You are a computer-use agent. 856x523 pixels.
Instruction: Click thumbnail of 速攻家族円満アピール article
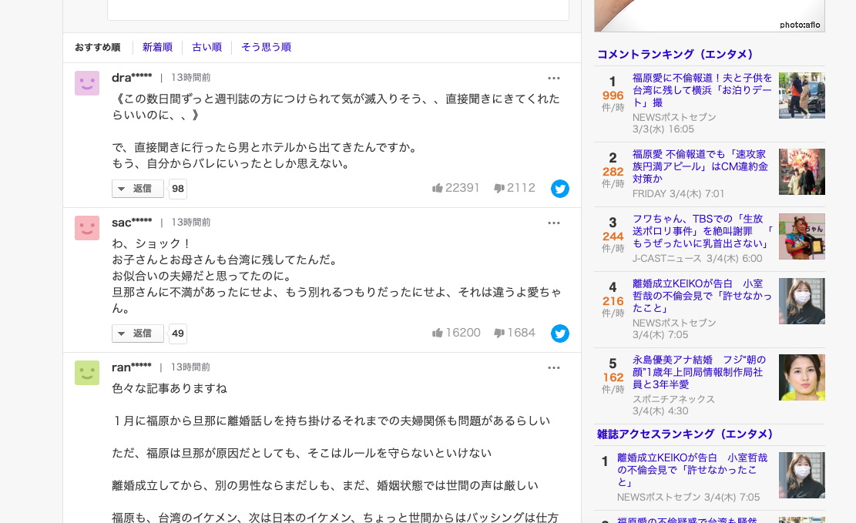pyautogui.click(x=802, y=172)
